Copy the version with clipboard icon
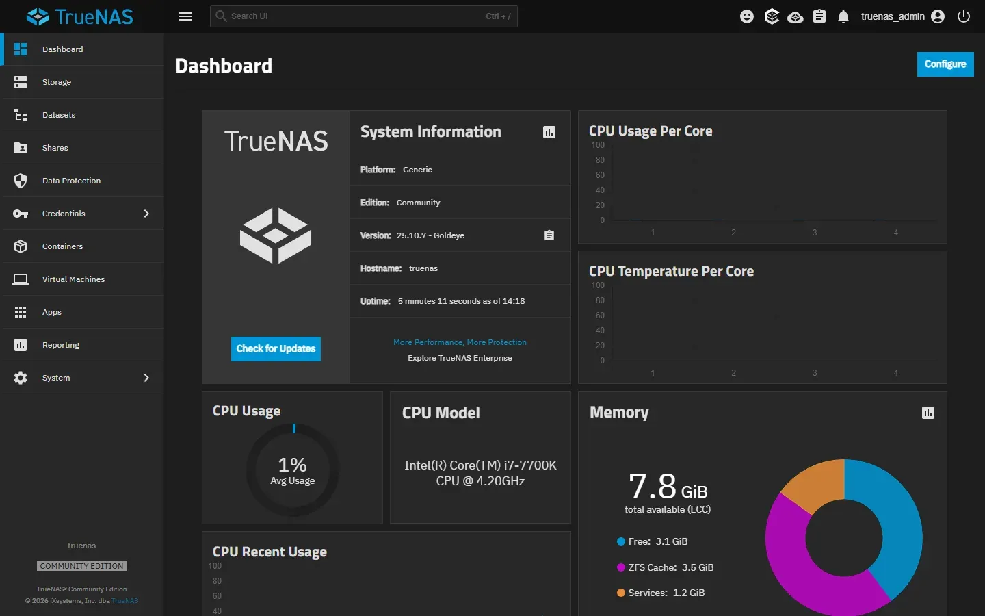The width and height of the screenshot is (985, 616). (549, 235)
